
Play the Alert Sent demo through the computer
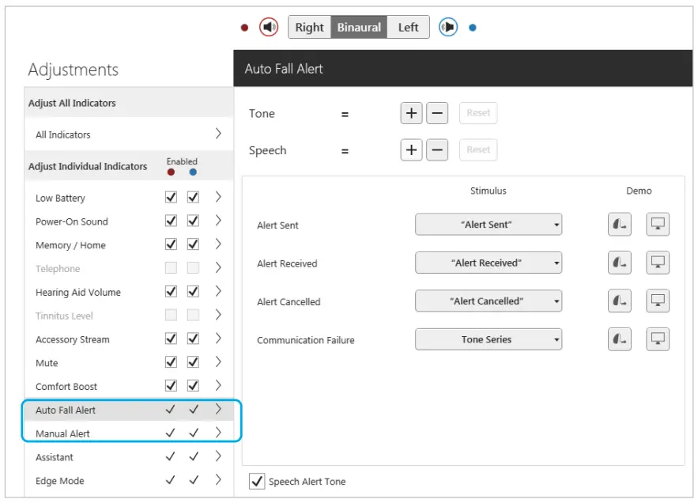click(x=657, y=224)
